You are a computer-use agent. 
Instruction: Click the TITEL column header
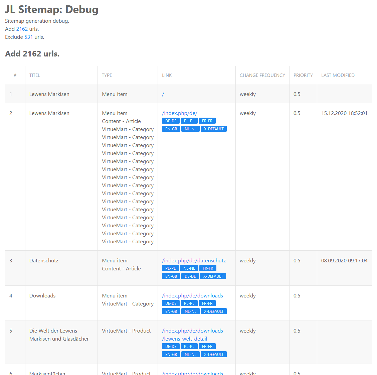coord(35,75)
